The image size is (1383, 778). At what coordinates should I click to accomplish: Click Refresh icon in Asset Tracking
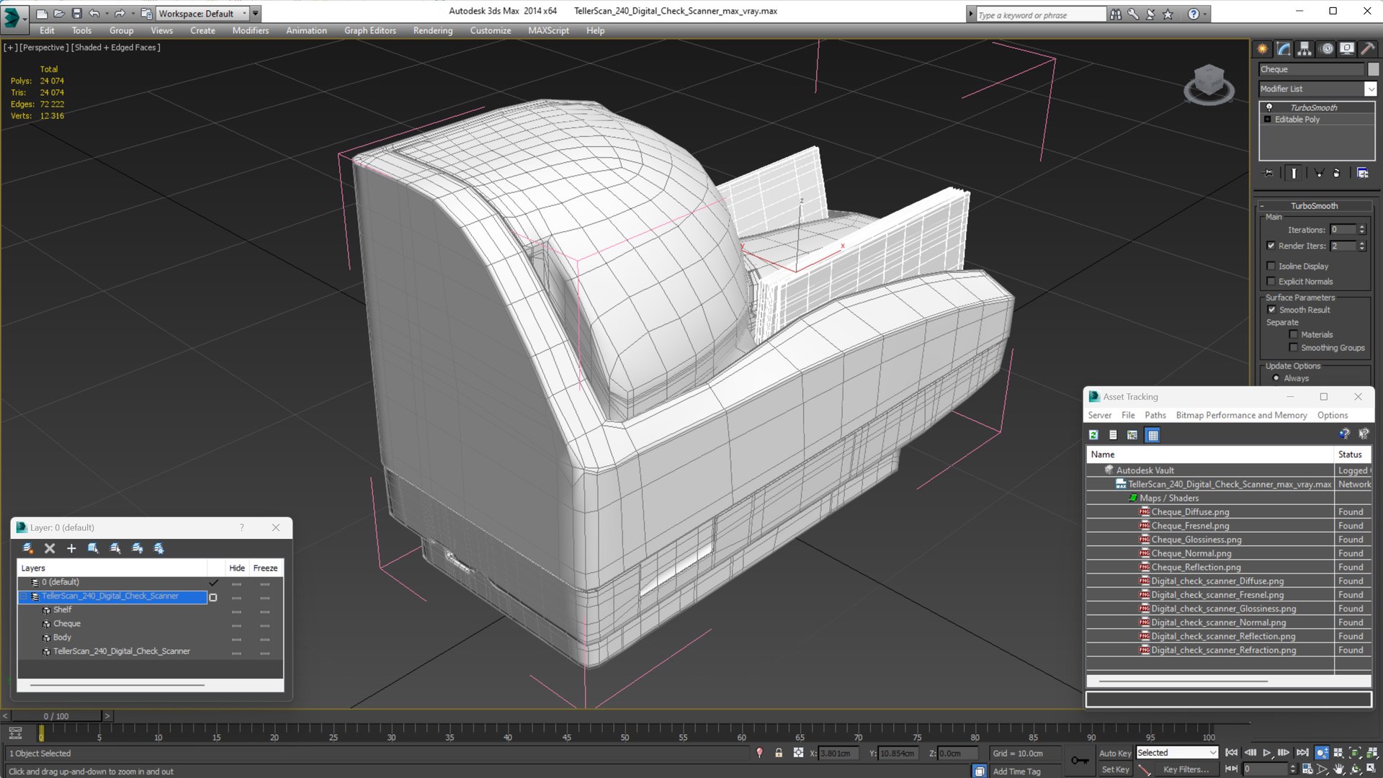pos(1093,435)
